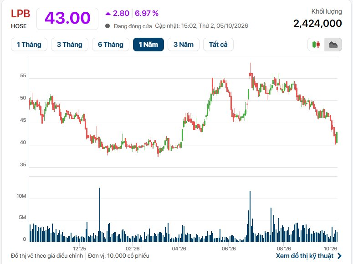Select the 3 Tháng time range
This screenshot has width=353, height=264.
tap(70, 45)
